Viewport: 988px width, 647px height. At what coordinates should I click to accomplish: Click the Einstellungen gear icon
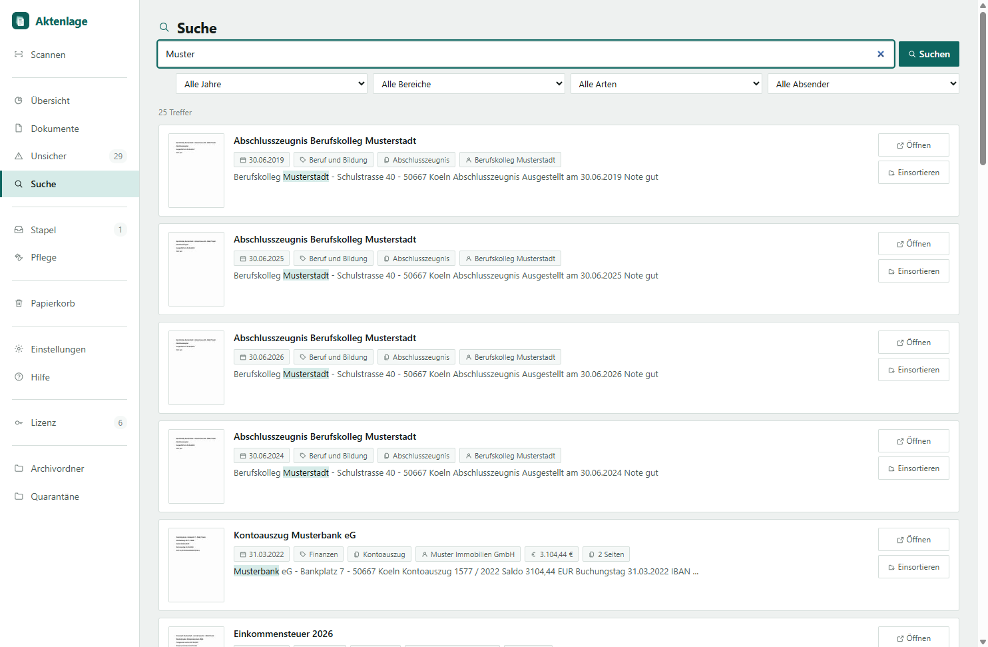click(19, 349)
